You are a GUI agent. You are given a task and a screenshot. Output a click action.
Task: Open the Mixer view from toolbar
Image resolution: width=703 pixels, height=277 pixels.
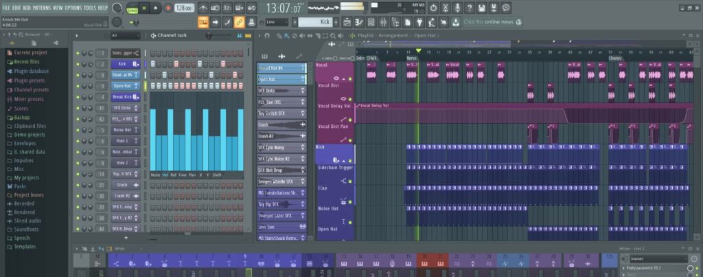pyautogui.click(x=383, y=22)
